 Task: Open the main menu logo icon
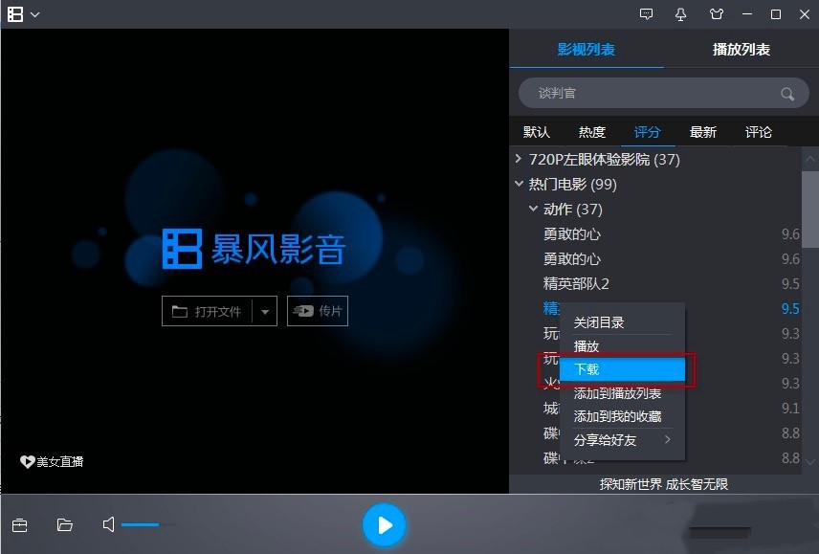15,14
